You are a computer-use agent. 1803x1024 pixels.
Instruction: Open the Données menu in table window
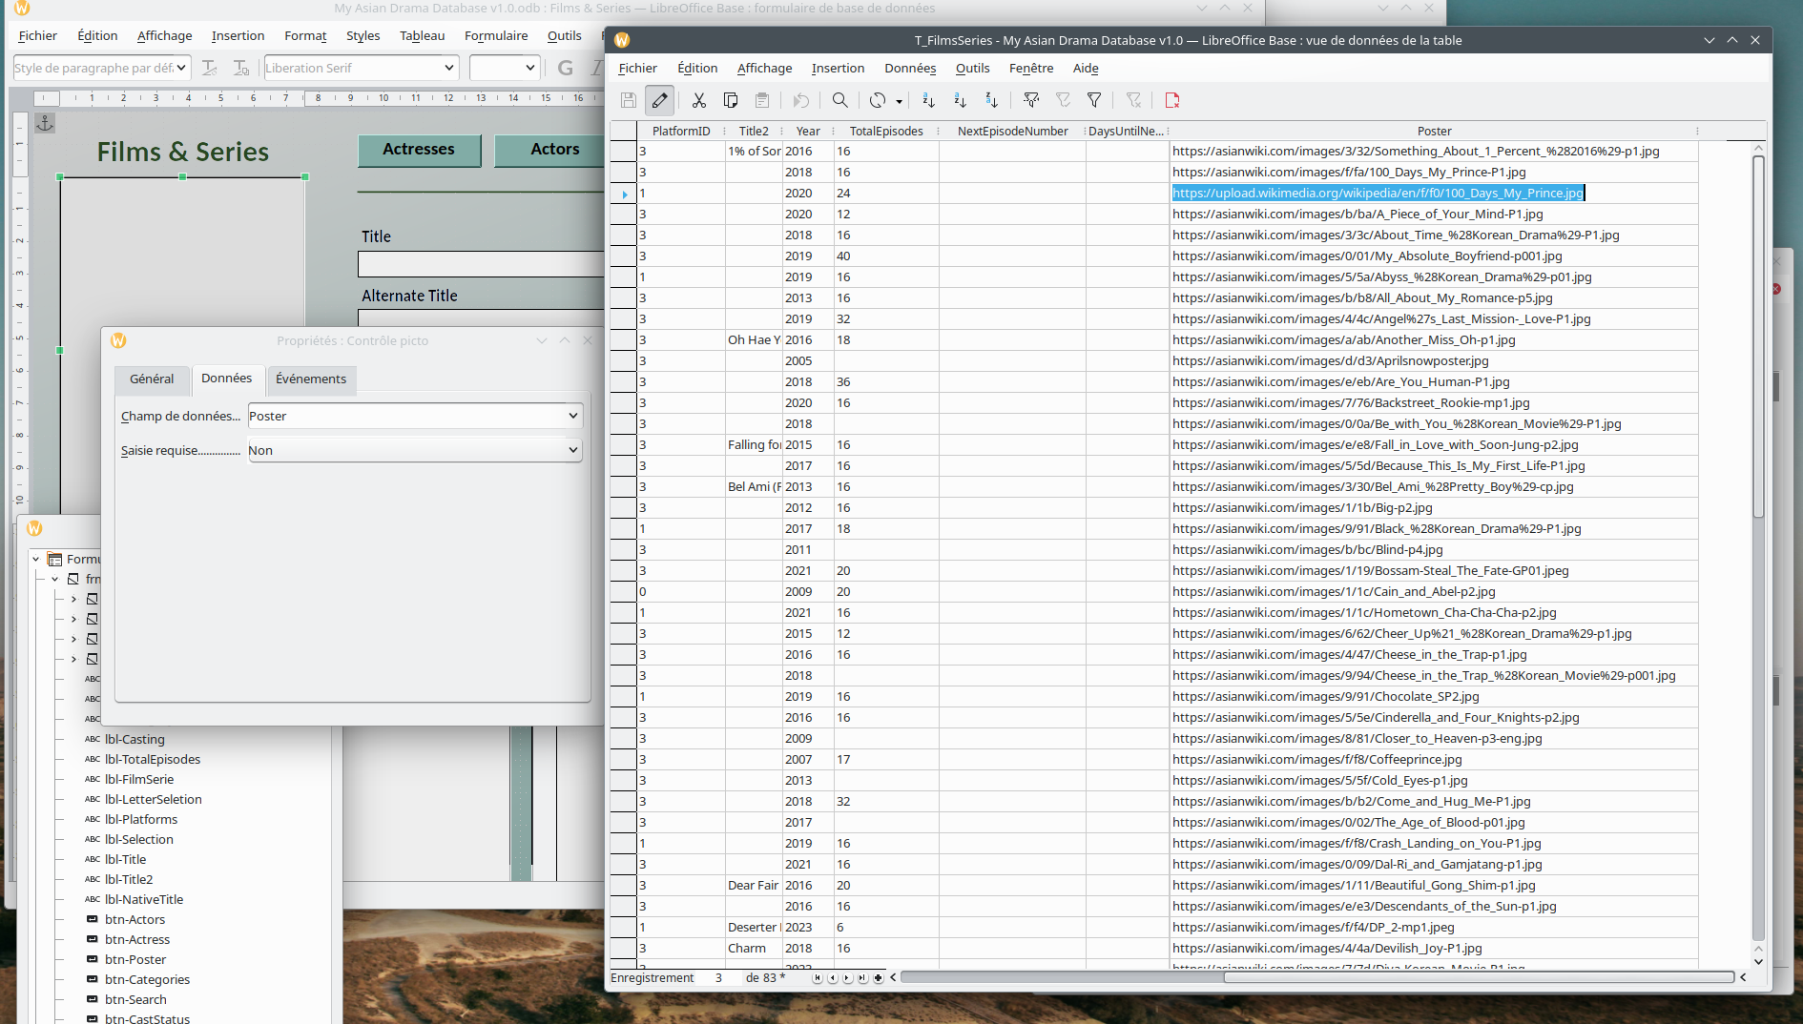point(909,68)
